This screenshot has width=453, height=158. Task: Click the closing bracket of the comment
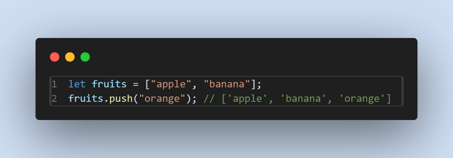point(388,99)
